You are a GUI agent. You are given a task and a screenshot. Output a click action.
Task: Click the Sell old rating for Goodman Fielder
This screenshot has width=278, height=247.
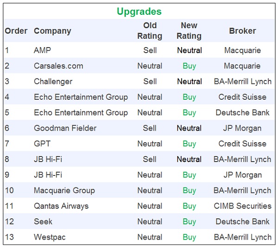(x=150, y=128)
